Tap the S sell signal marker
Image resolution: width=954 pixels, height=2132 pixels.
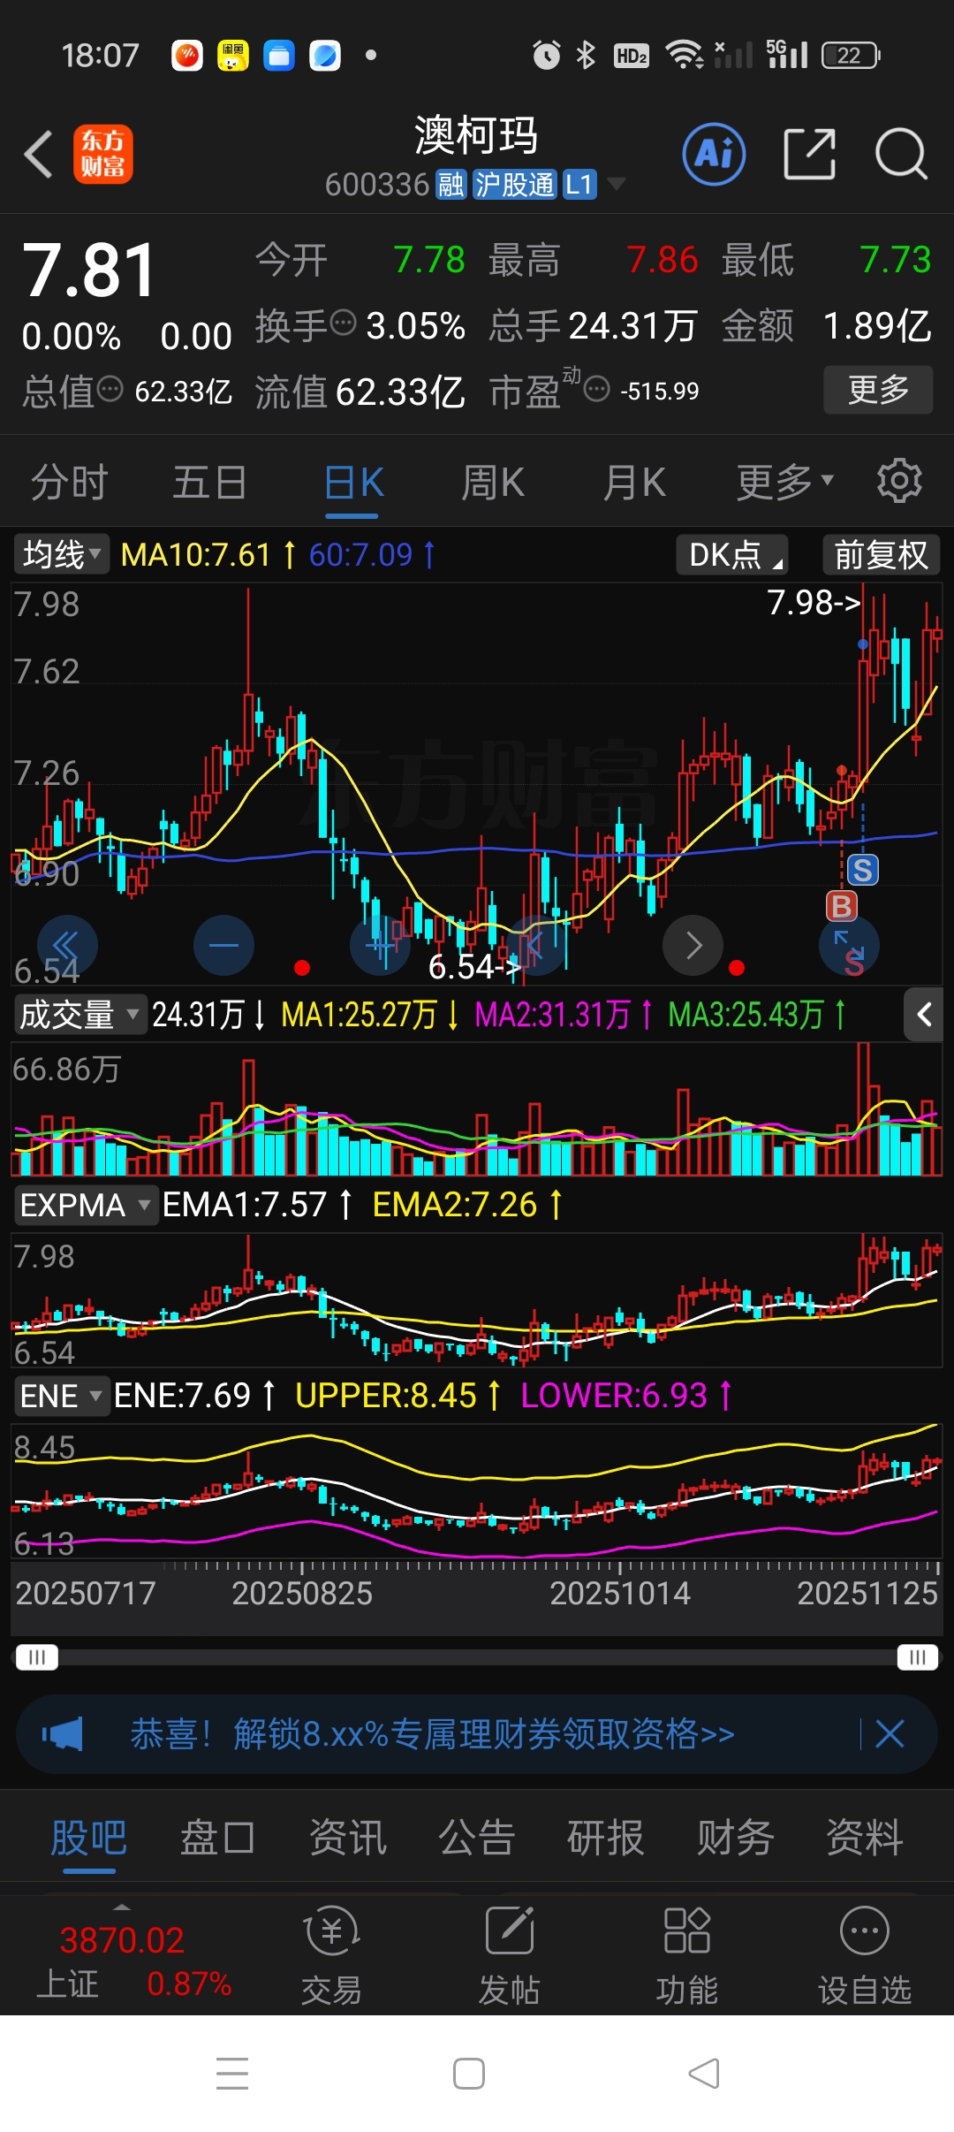tap(863, 871)
